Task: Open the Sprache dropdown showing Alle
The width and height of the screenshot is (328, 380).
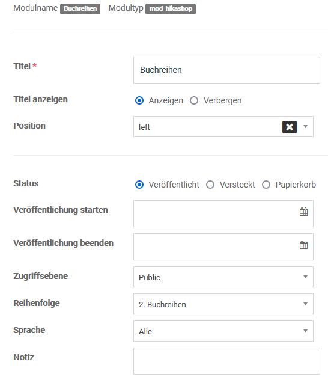Action: [x=223, y=331]
